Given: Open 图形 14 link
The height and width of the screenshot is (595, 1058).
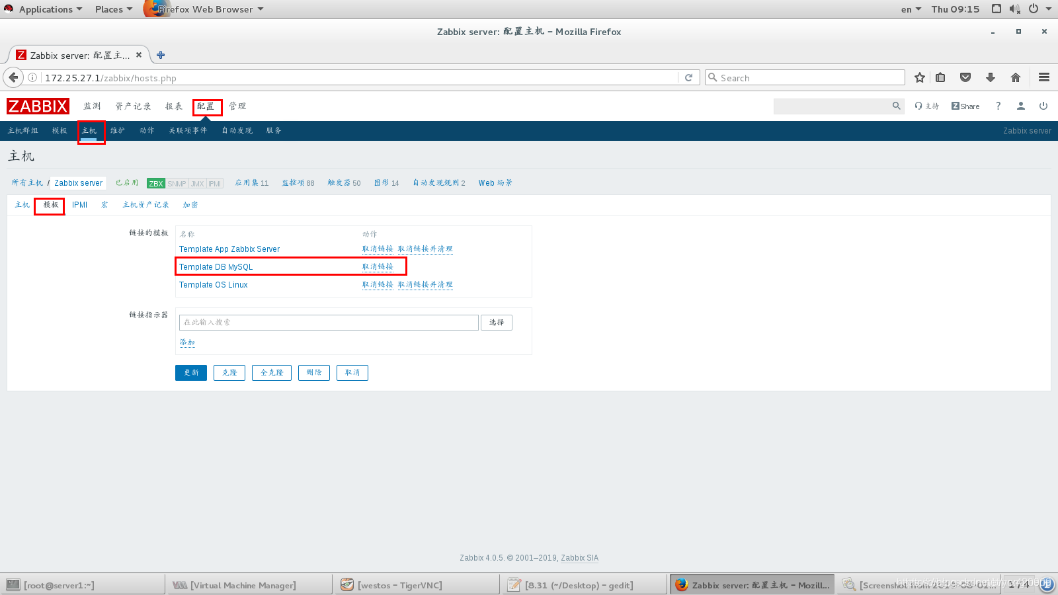Looking at the screenshot, I should point(386,182).
